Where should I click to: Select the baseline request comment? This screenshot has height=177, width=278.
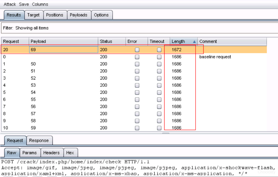pos(215,57)
